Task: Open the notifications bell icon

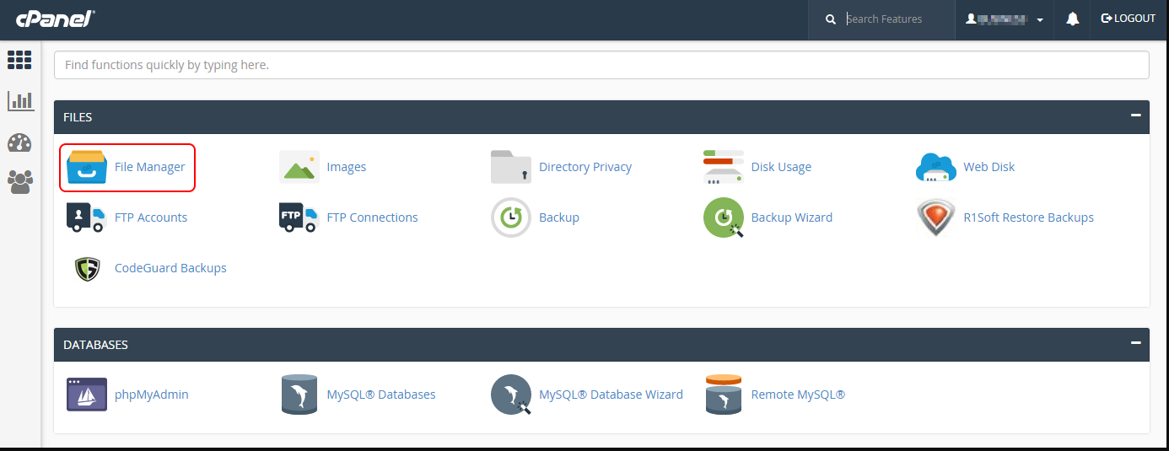Action: coord(1073,19)
